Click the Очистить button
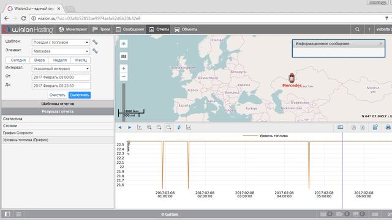 [x=57, y=95]
